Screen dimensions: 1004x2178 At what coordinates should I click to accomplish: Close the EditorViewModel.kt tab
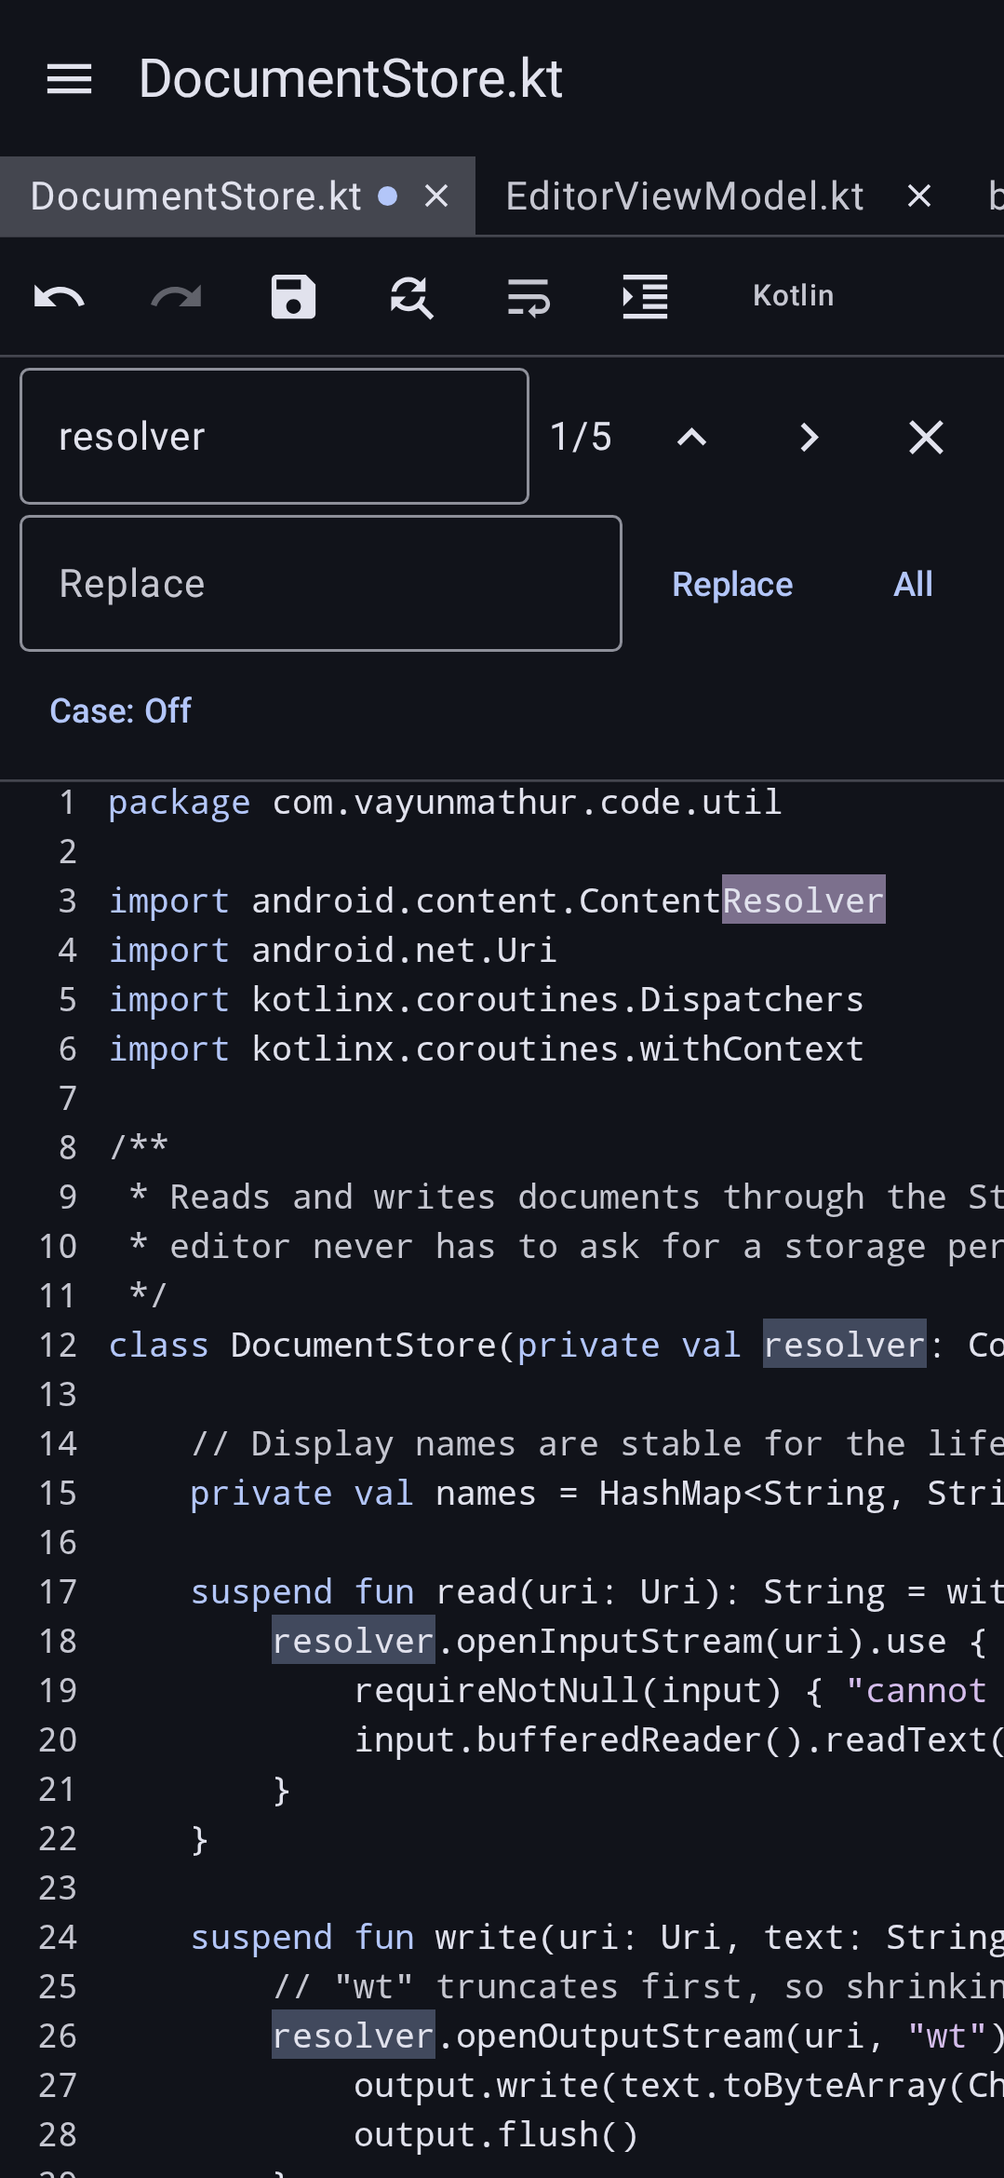tap(919, 196)
